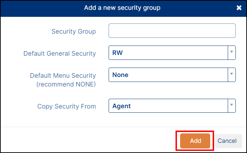Expand Default General Security dropdown arrow
This screenshot has height=153, width=247.
[x=231, y=53]
